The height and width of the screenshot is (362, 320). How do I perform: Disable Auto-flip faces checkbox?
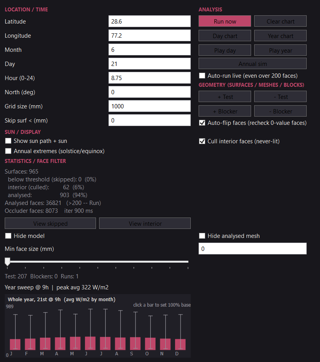point(202,122)
